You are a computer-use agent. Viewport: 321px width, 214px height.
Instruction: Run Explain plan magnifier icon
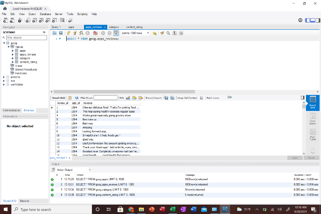click(81, 33)
